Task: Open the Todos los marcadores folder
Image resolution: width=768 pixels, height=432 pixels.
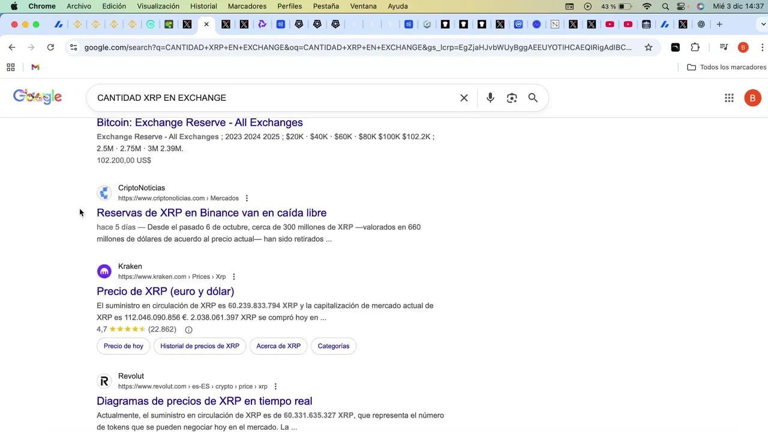Action: pyautogui.click(x=727, y=67)
